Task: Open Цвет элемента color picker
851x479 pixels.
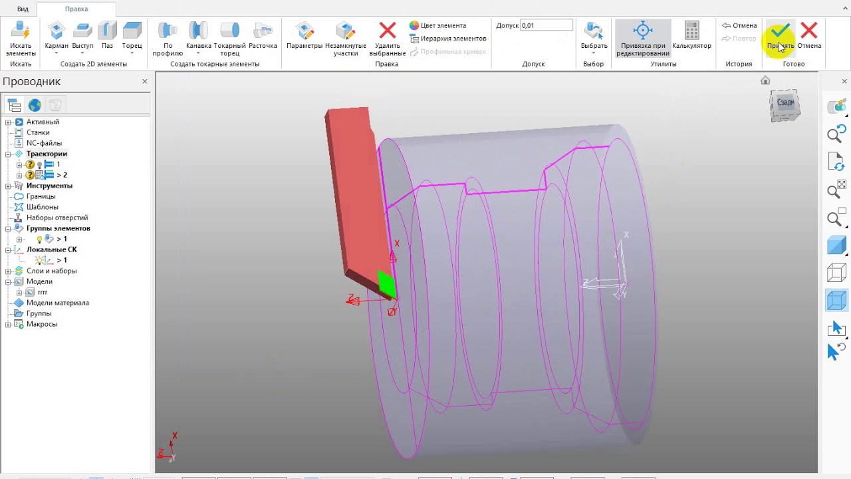Action: [437, 25]
